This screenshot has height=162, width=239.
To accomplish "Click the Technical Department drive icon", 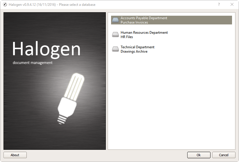I will point(115,49).
